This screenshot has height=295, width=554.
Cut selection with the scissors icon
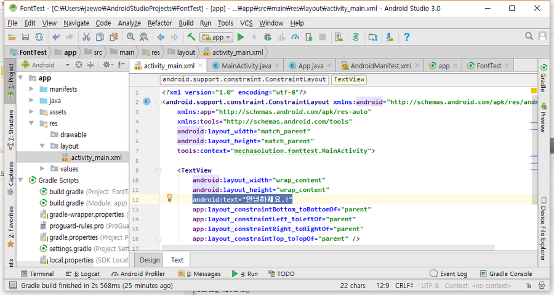click(86, 37)
